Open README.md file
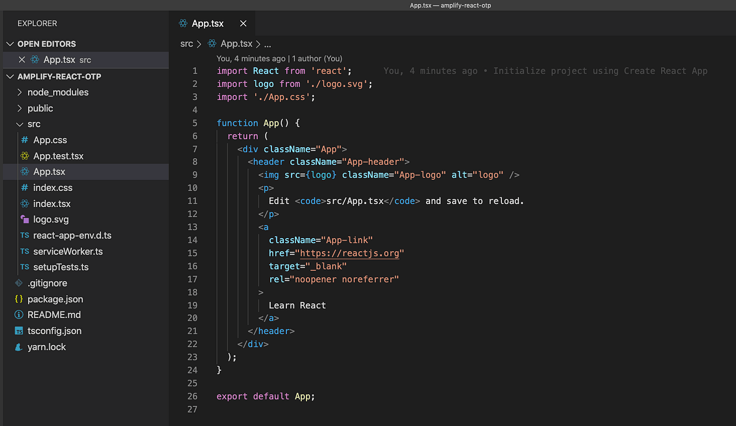736x426 pixels. (54, 315)
